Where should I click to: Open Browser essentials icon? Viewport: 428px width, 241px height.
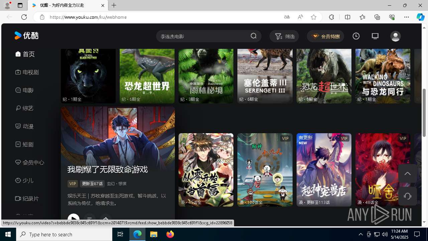(392, 17)
